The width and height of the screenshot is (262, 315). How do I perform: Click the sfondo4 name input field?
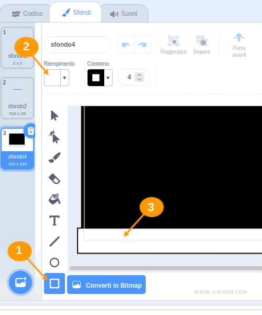click(78, 45)
